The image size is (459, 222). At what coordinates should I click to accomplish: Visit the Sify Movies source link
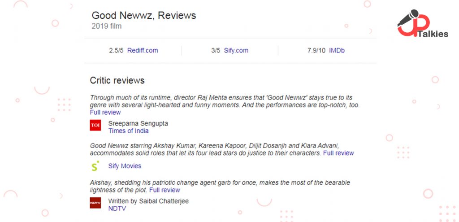tap(125, 166)
